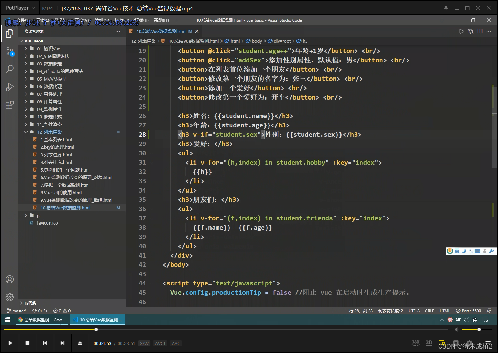This screenshot has height=353, width=498.
Task: Open the Windows notification center icon
Action: tap(485, 320)
